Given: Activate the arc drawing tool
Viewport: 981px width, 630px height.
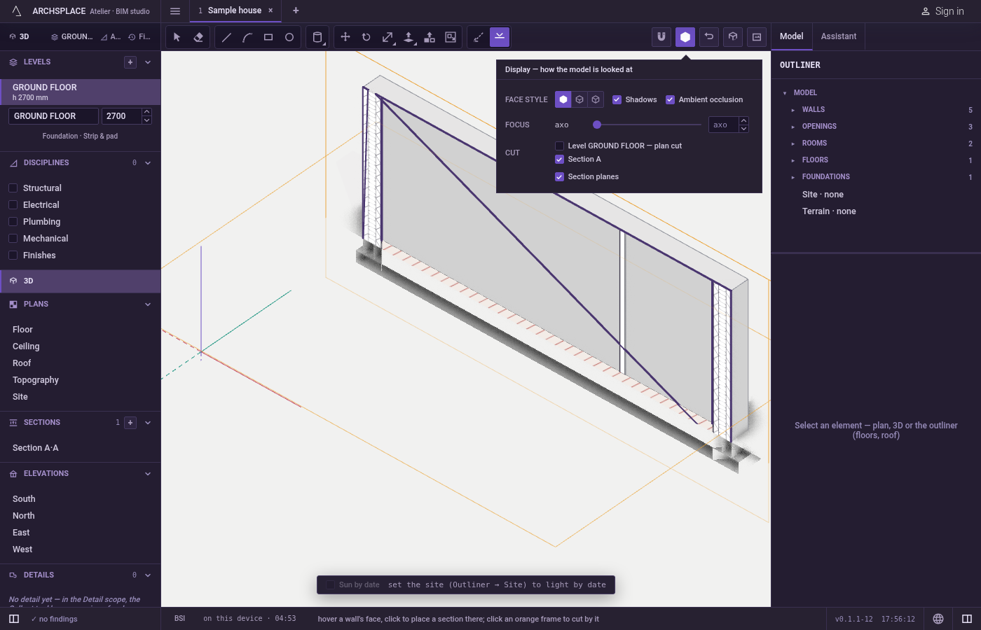Looking at the screenshot, I should 247,37.
